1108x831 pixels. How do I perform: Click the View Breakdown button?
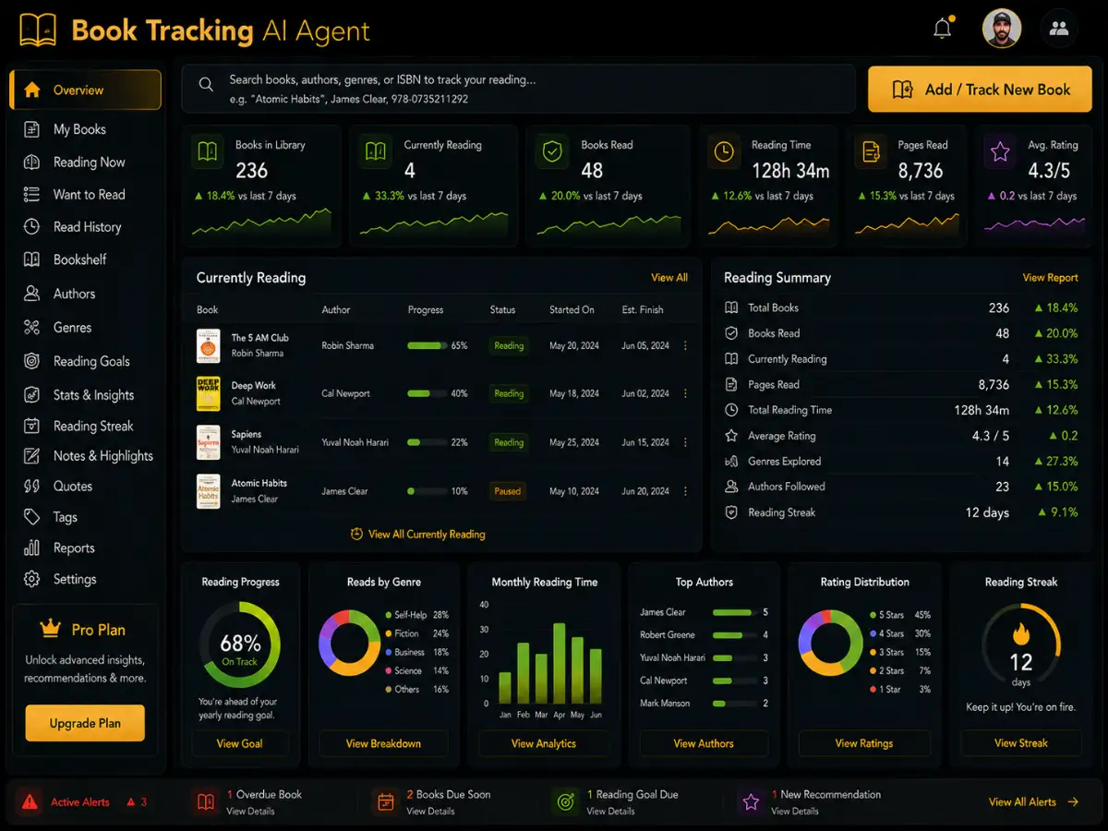tap(383, 743)
